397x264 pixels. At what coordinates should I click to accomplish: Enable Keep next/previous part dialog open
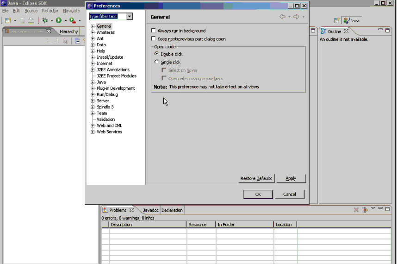coord(153,38)
